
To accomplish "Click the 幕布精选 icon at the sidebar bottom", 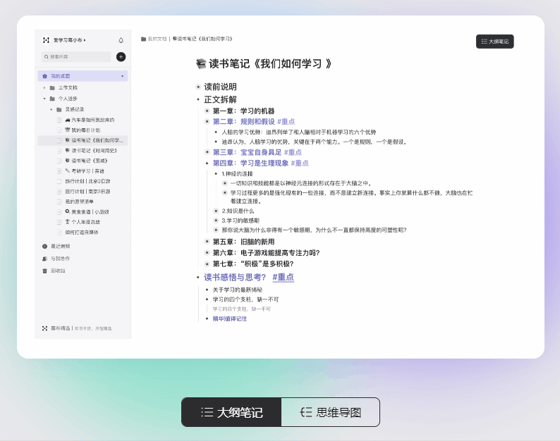I will click(x=44, y=328).
